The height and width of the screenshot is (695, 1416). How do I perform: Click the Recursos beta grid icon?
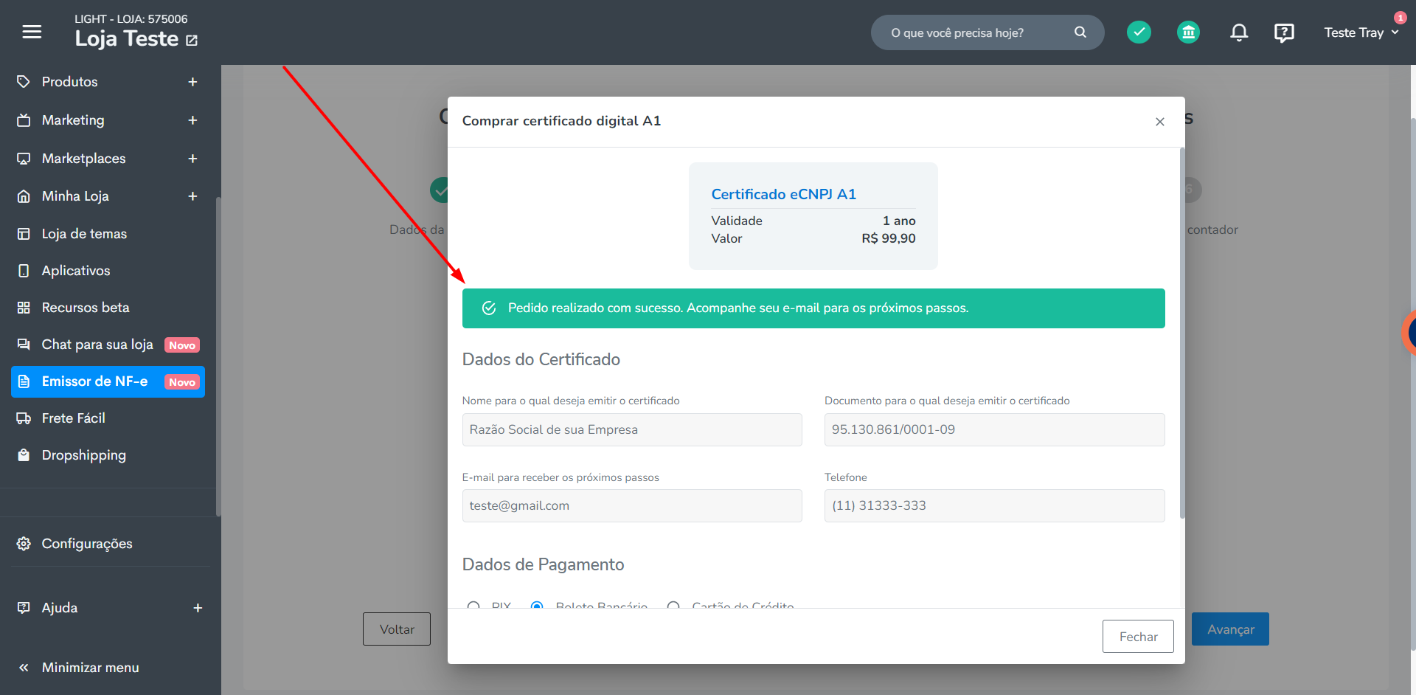point(24,308)
